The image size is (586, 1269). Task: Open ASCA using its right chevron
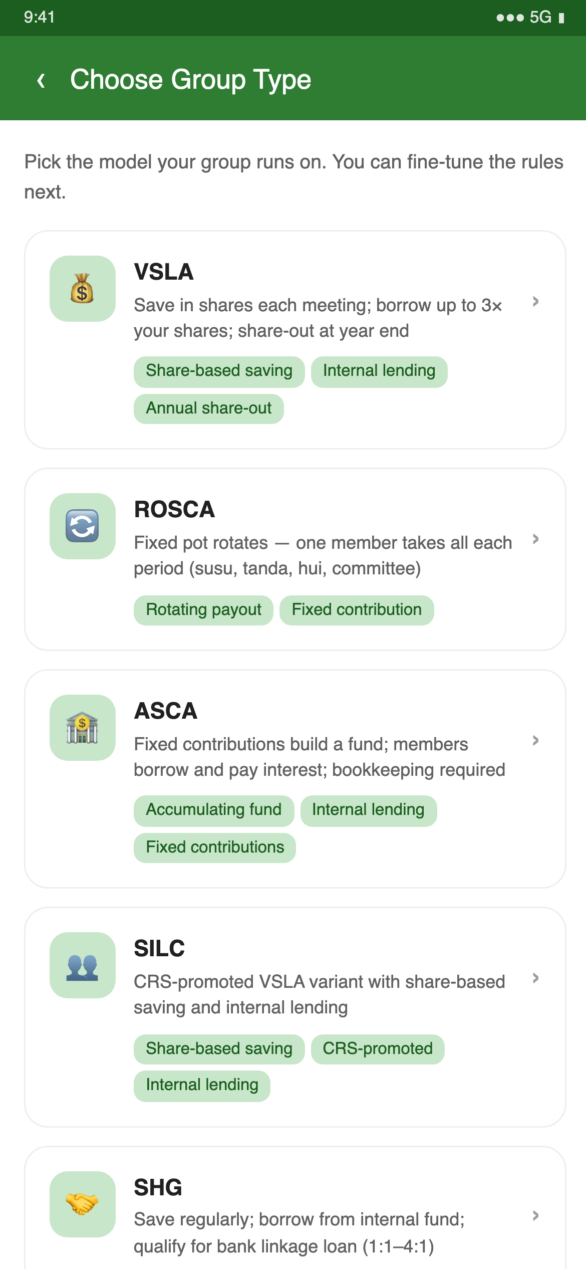(535, 741)
